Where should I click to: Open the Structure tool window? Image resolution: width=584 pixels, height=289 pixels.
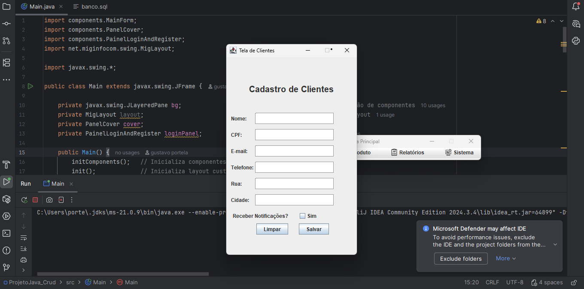[x=6, y=62]
